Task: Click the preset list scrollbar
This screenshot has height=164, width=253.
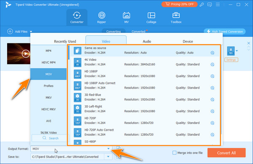Action: 69,52
